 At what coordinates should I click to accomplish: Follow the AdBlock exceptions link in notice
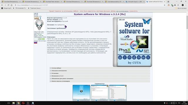pyautogui.click(x=122, y=11)
